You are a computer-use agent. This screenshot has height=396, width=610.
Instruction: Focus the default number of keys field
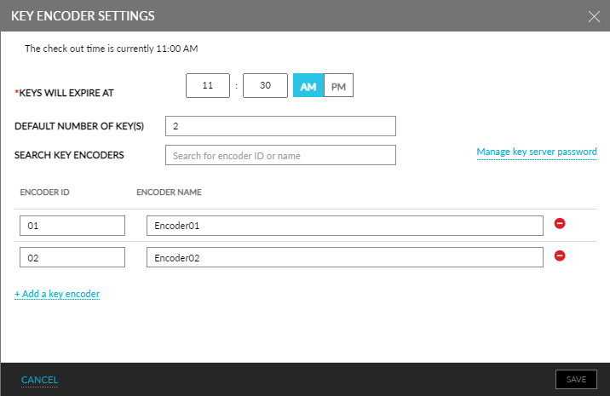(x=280, y=126)
